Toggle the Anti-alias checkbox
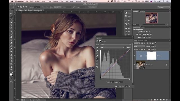This screenshot has width=180, height=101. (42, 7)
